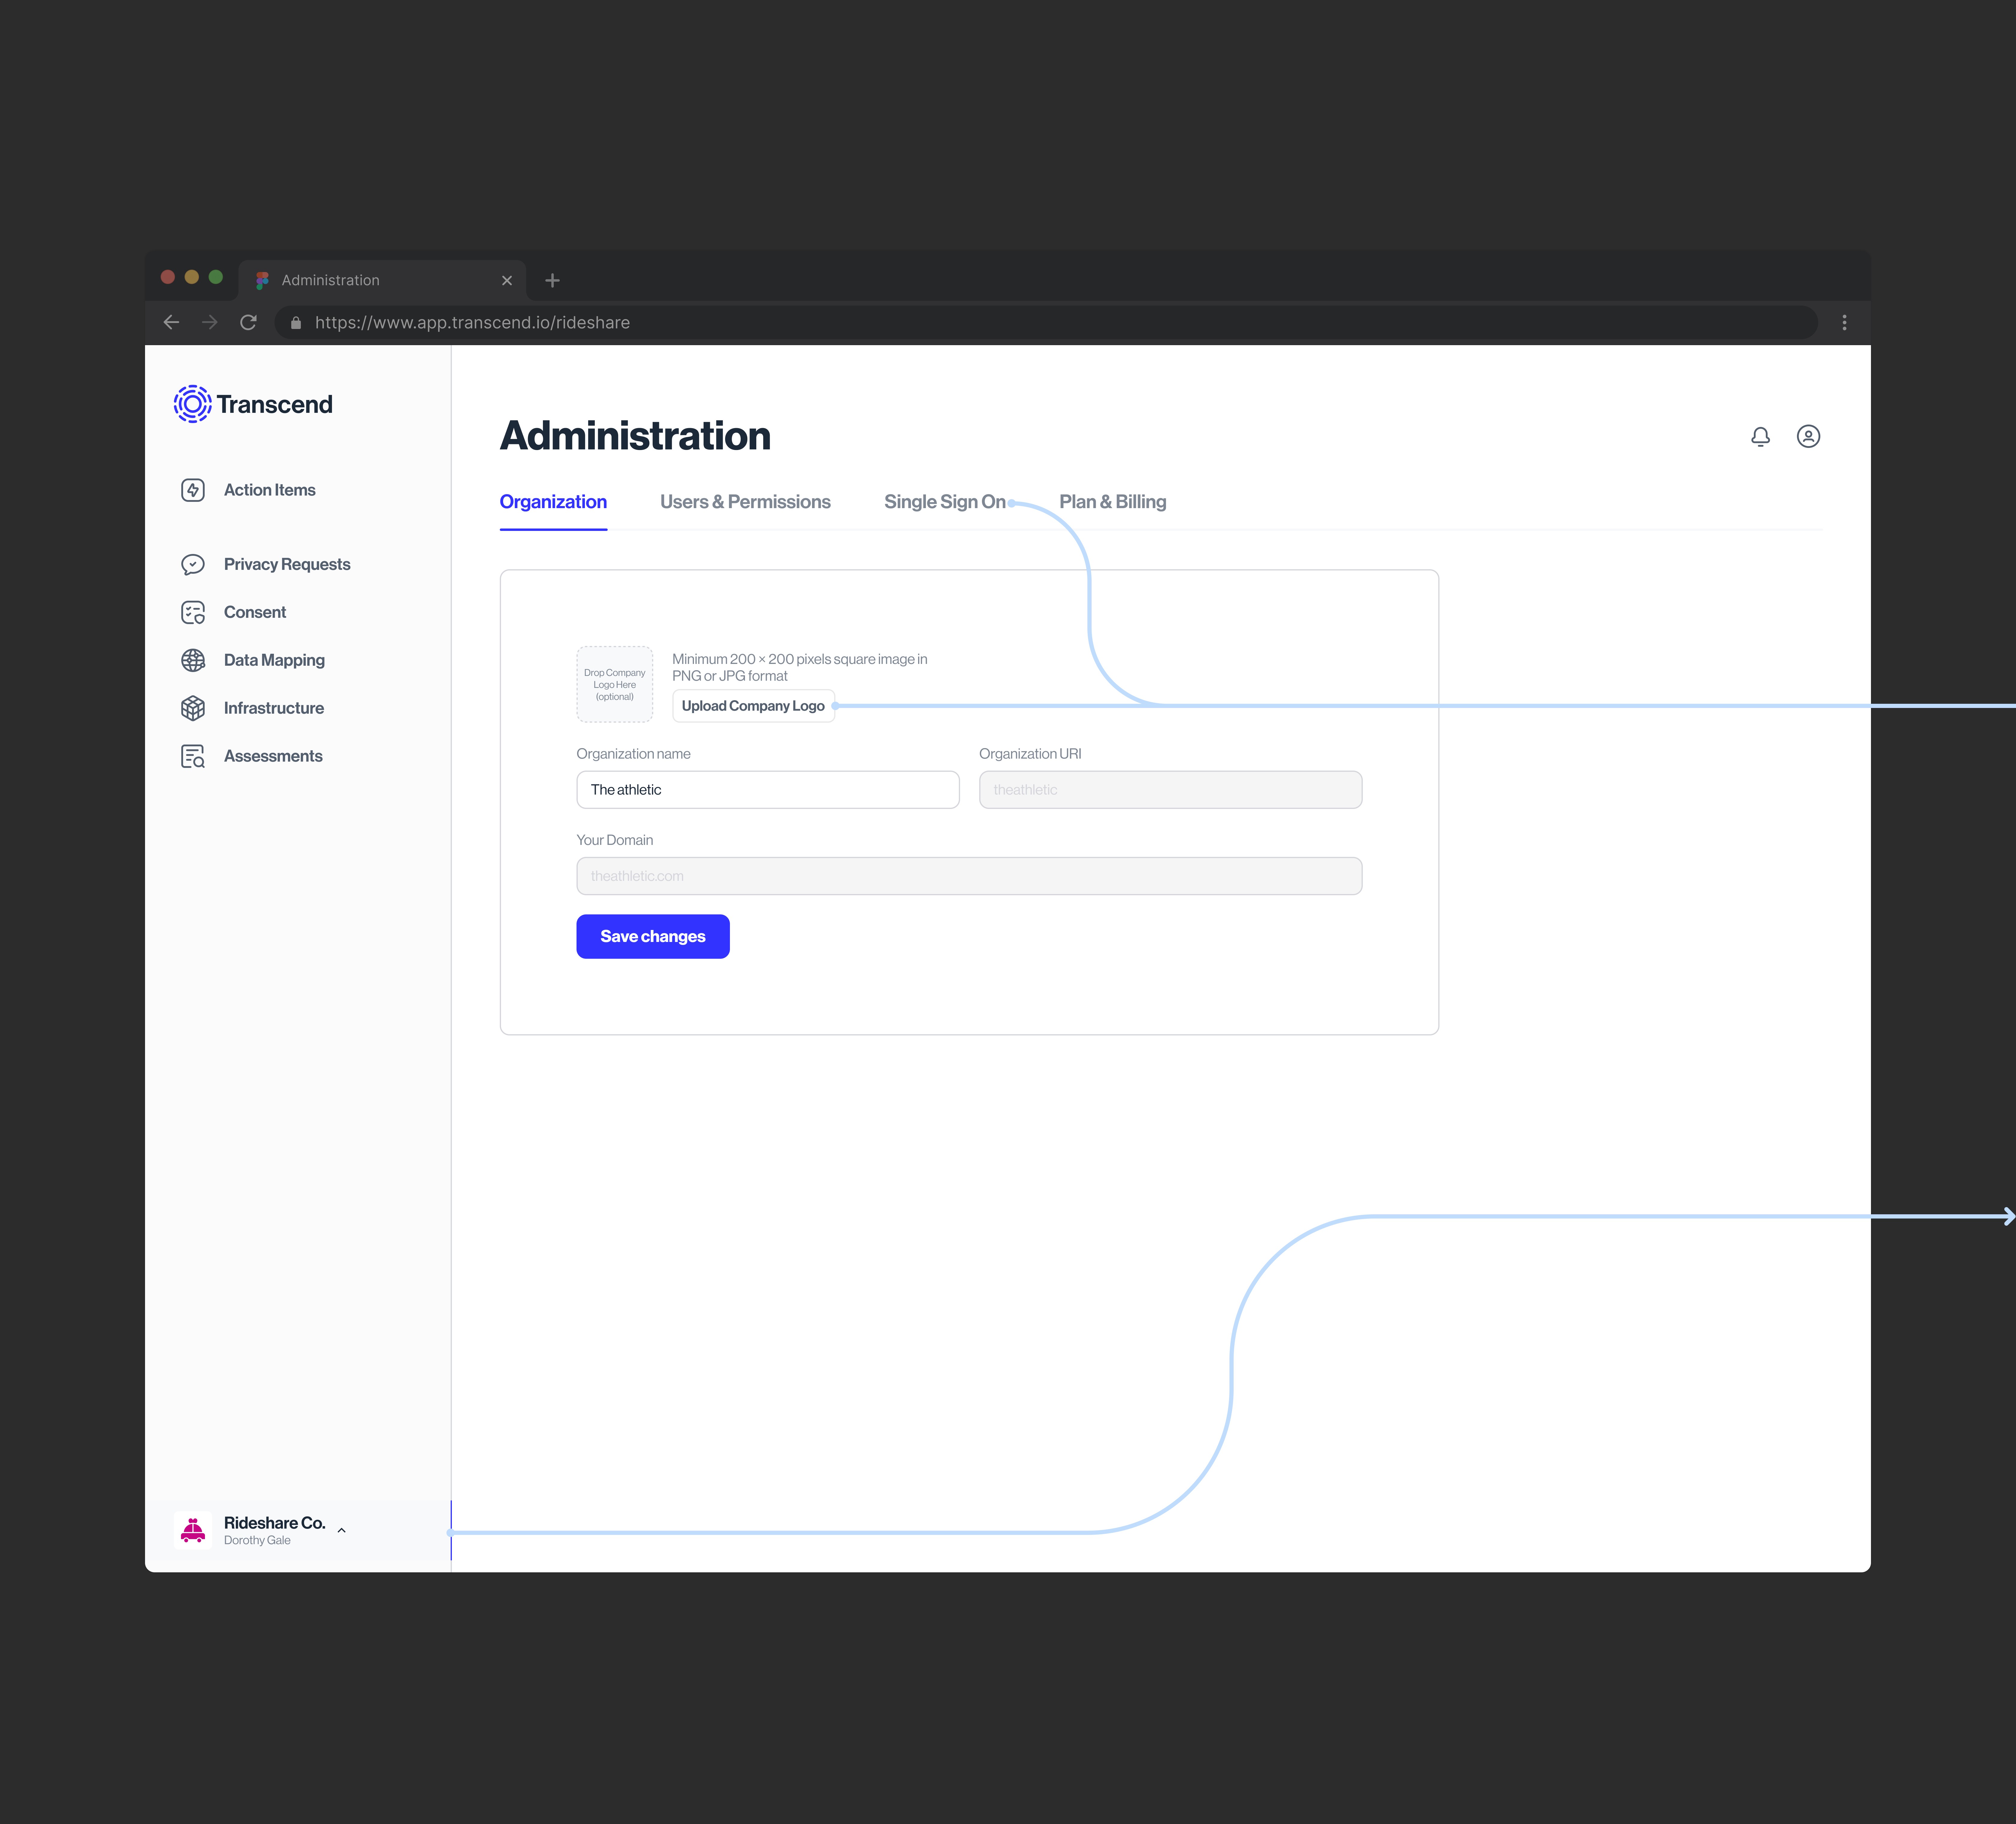This screenshot has width=2016, height=1824.
Task: Click the Drop Company Logo Here area
Action: click(614, 684)
